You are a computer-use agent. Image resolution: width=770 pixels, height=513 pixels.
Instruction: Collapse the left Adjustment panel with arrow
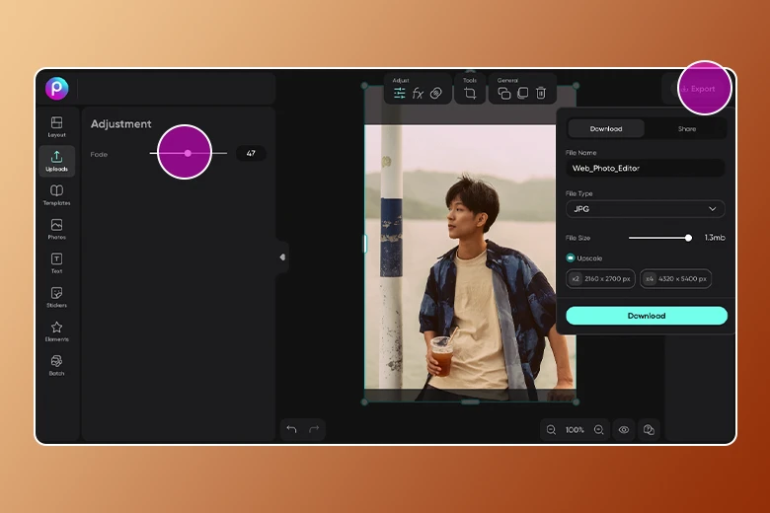(x=282, y=257)
